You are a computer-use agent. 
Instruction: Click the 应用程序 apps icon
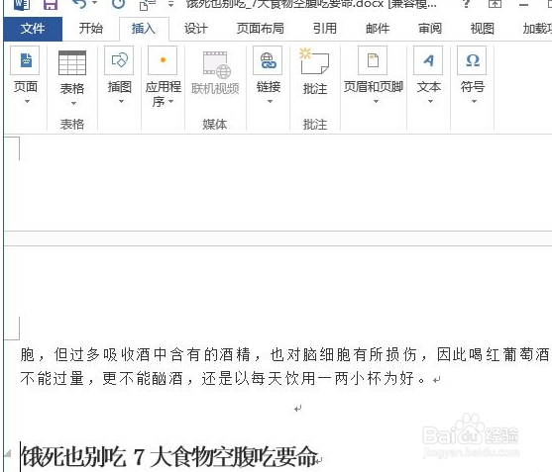tap(163, 60)
